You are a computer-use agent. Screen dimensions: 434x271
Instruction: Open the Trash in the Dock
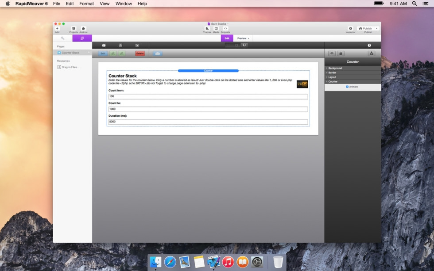278,262
